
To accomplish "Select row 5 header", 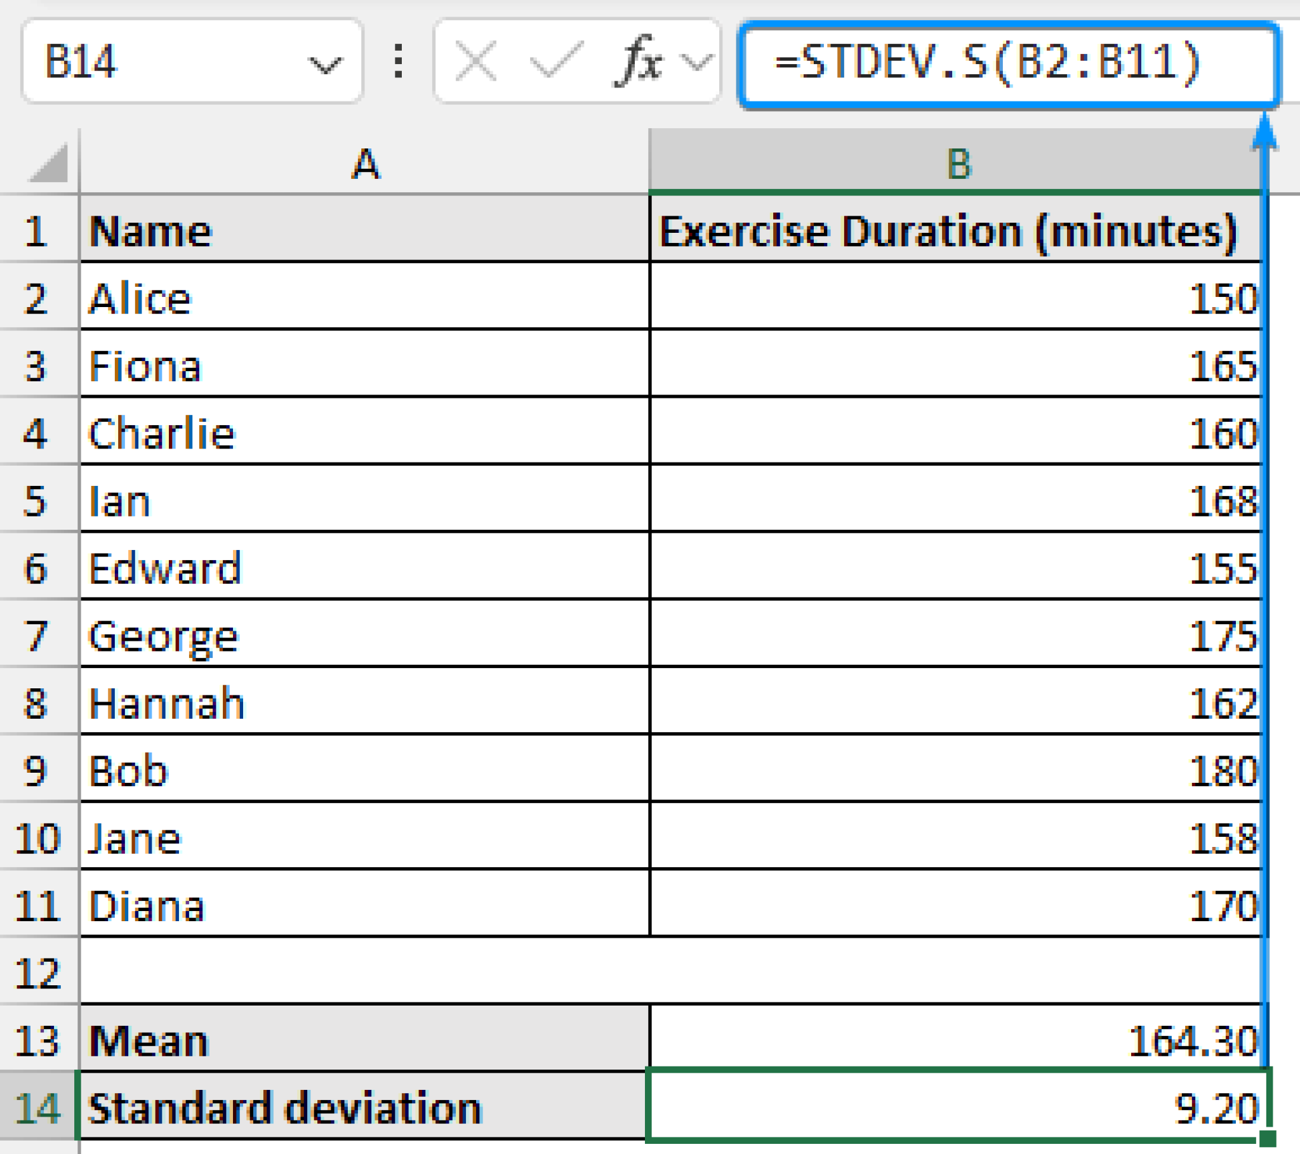I will click(39, 499).
